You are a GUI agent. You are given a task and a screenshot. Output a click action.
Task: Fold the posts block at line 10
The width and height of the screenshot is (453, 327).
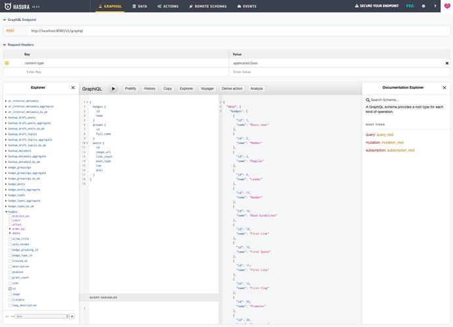(x=87, y=143)
